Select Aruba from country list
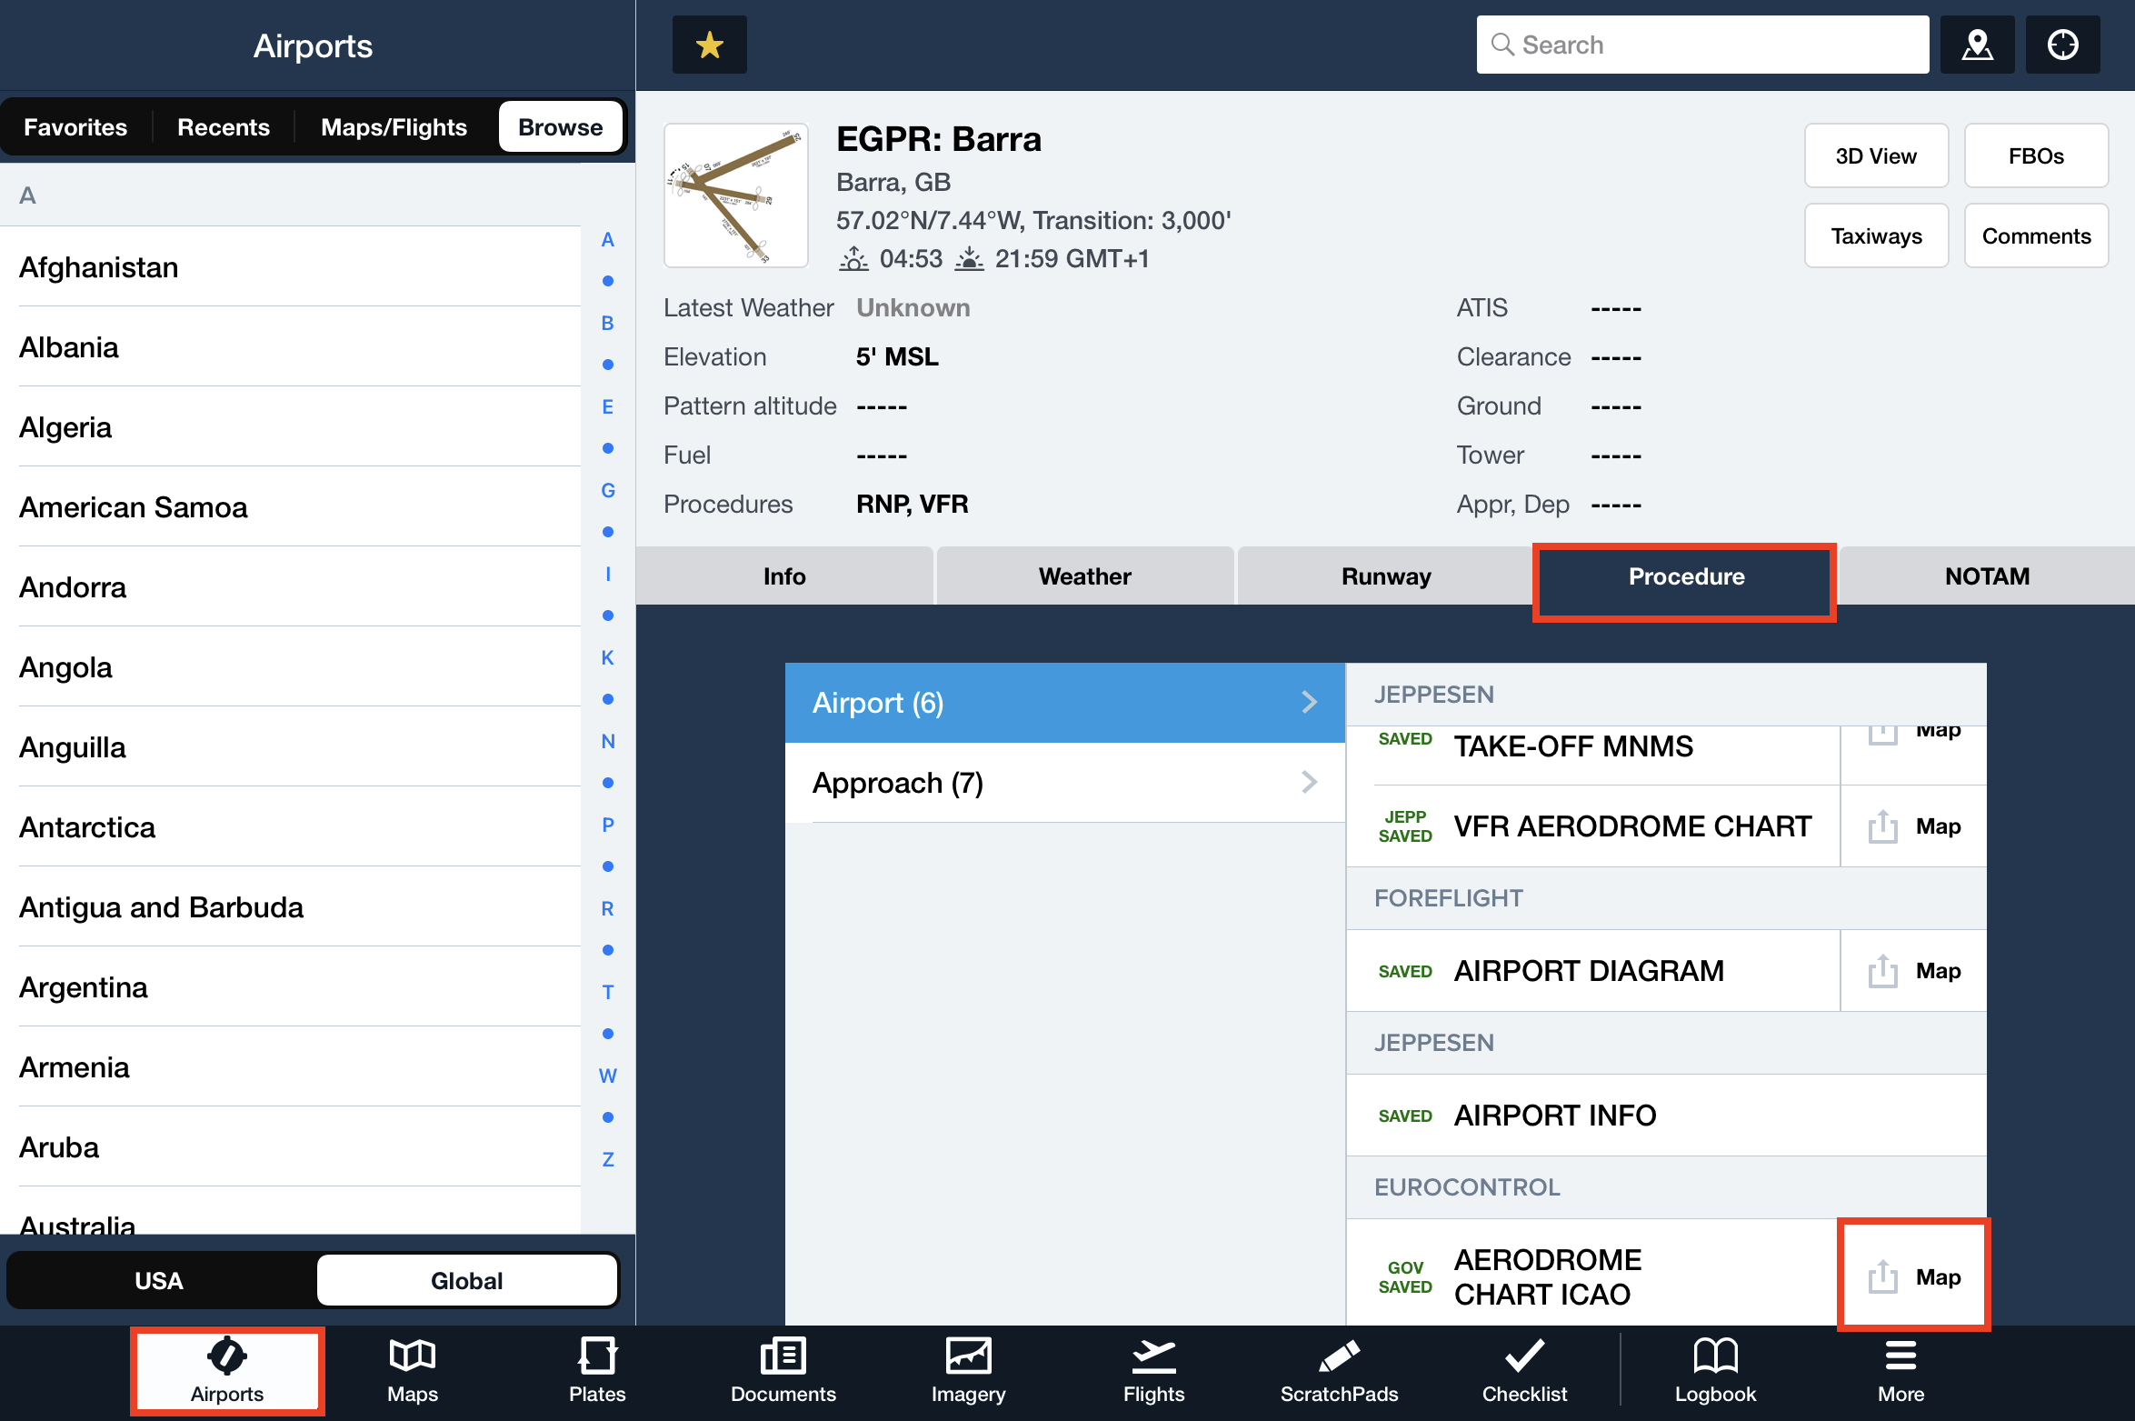Screen dimensions: 2135x1421 (291, 1147)
